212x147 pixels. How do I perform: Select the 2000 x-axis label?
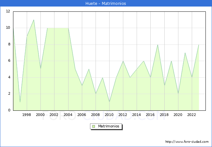point(40,115)
